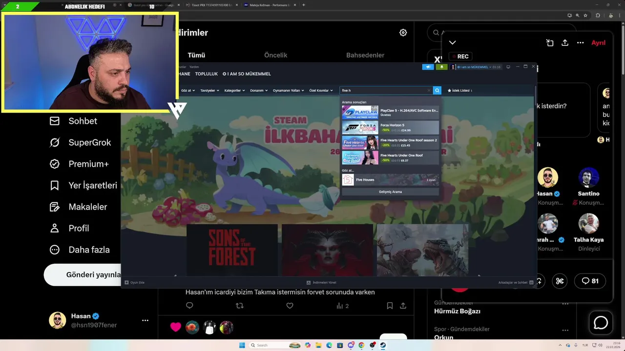The image size is (625, 351).
Task: Open Sohbet in the X sidebar
Action: pos(73,121)
